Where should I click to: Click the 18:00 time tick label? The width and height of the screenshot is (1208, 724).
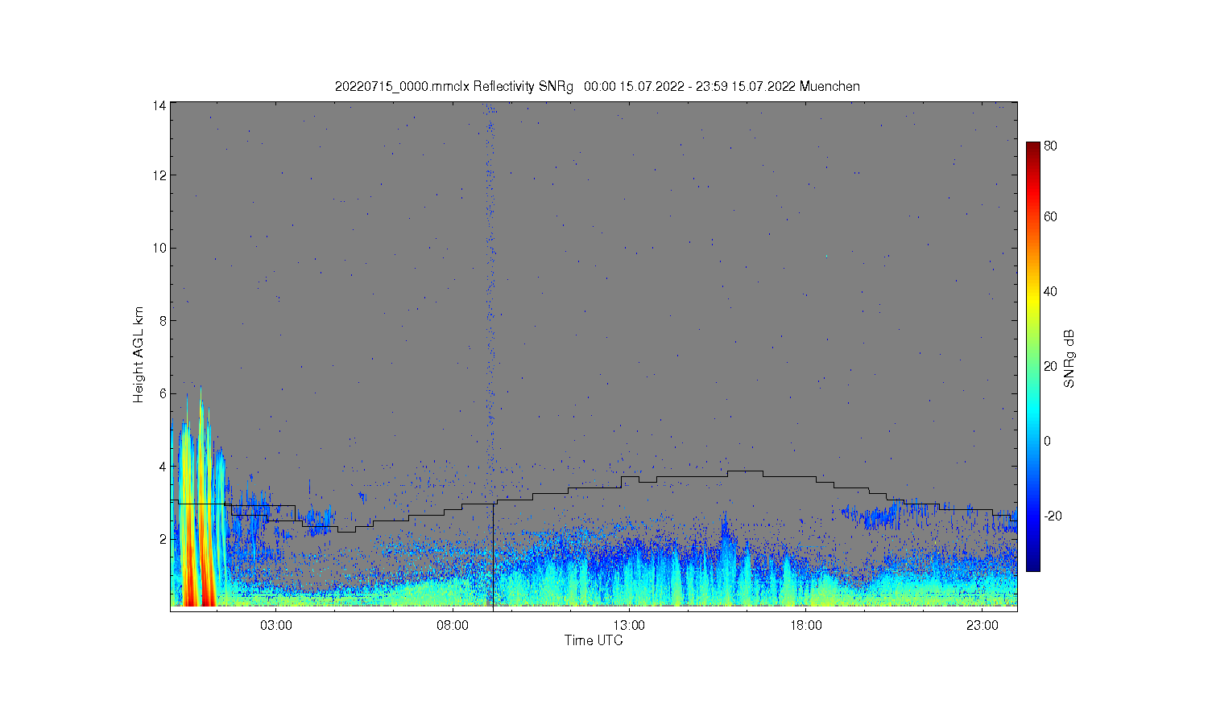click(806, 625)
